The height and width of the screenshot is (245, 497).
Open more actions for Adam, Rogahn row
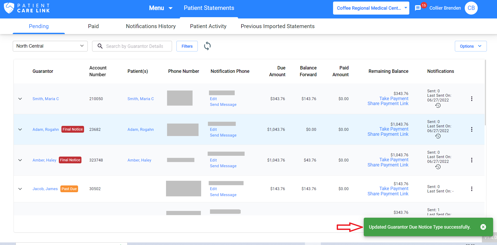[x=471, y=130]
